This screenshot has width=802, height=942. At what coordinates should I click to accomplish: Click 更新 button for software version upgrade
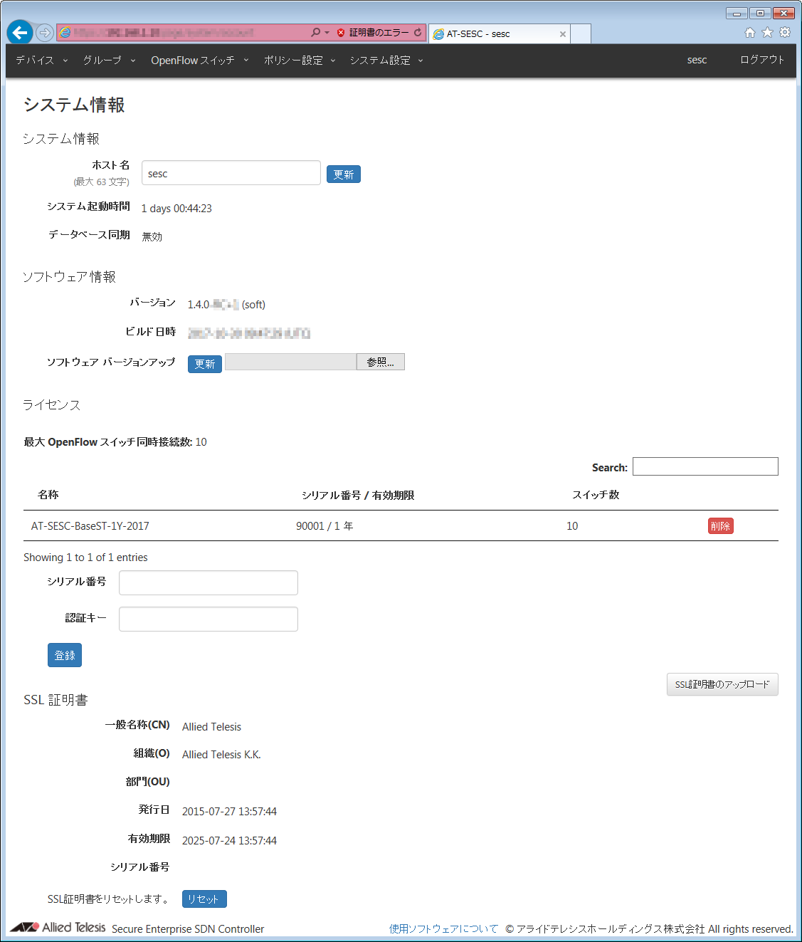205,364
